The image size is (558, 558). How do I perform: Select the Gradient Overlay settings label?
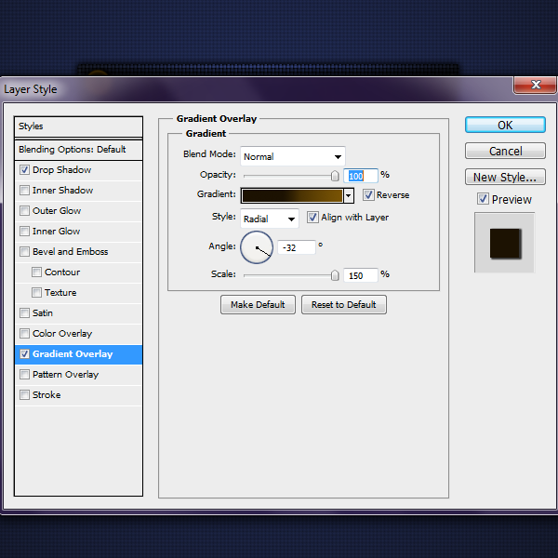73,354
